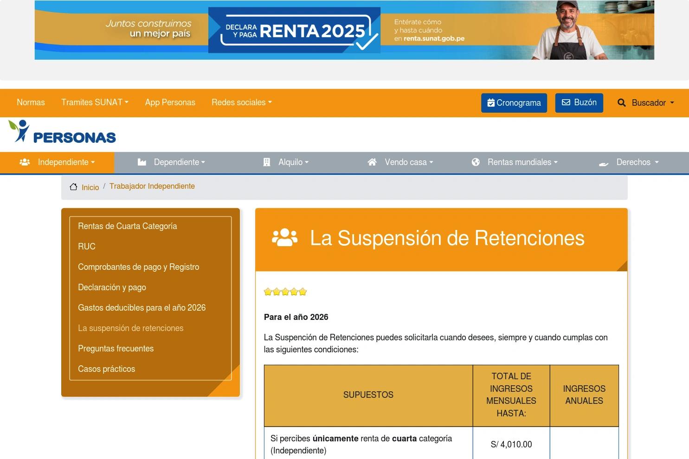Open Rentas de Cuarta Categoría section
Viewport: 689px width, 459px height.
(128, 226)
